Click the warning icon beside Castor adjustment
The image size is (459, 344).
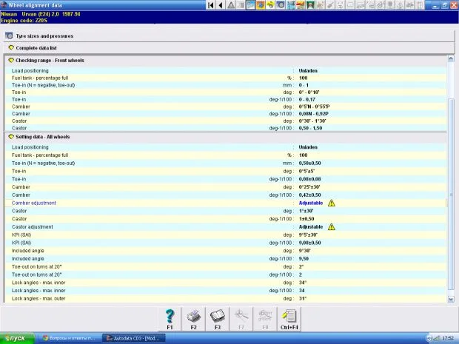[332, 226]
